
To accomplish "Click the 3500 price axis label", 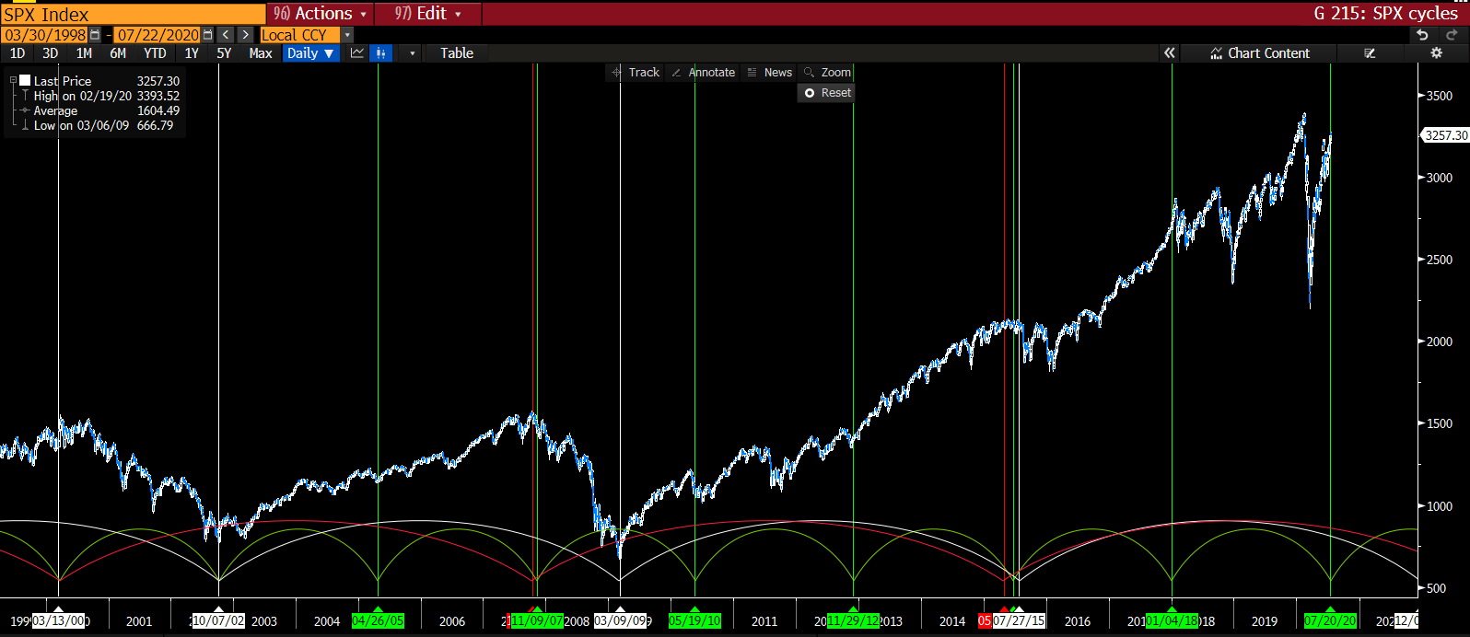I will pos(1440,96).
